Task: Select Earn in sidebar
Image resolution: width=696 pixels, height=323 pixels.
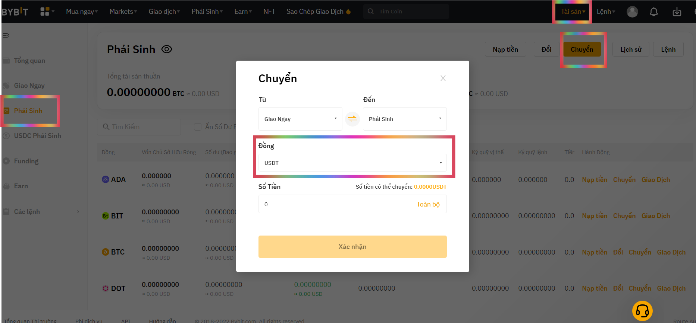Action: [x=21, y=186]
